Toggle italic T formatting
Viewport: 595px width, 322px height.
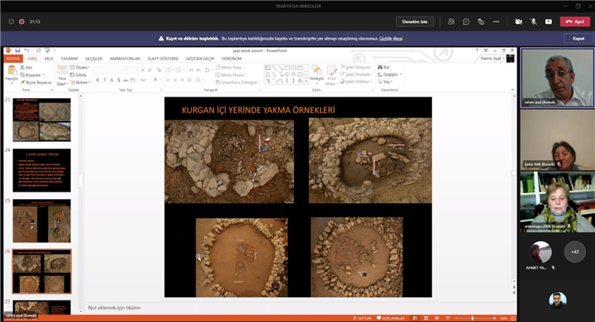[104, 80]
